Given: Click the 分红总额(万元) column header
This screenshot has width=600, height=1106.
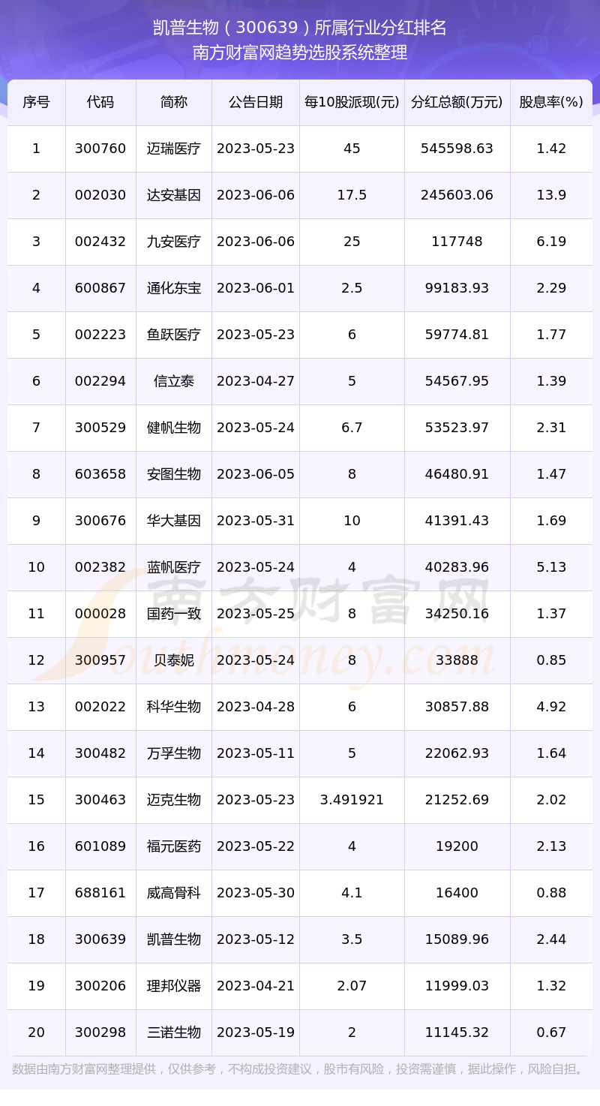Looking at the screenshot, I should (x=457, y=102).
